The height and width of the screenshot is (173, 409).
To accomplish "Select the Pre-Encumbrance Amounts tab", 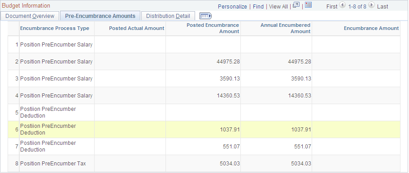I will [100, 16].
